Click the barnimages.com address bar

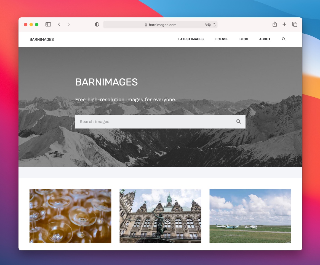(160, 25)
